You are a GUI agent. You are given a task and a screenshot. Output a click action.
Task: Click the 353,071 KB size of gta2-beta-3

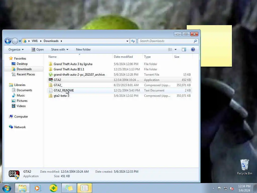coord(183,96)
